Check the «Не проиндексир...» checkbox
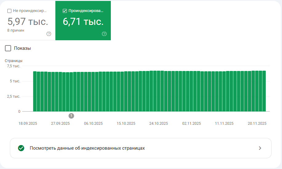The height and width of the screenshot is (169, 282). tap(9, 11)
